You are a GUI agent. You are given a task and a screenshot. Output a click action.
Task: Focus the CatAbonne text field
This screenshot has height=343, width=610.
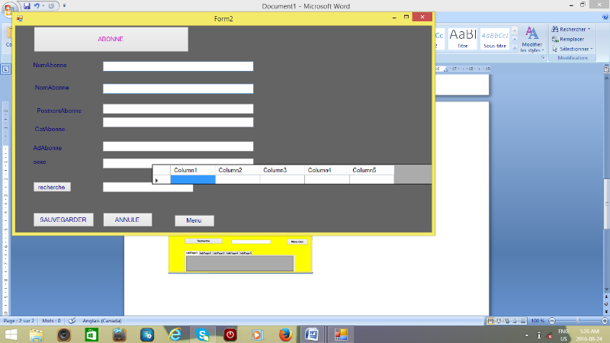(178, 122)
